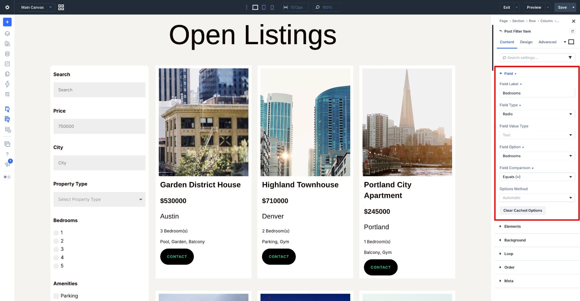Open the Field Comparison Equals dropdown

537,177
